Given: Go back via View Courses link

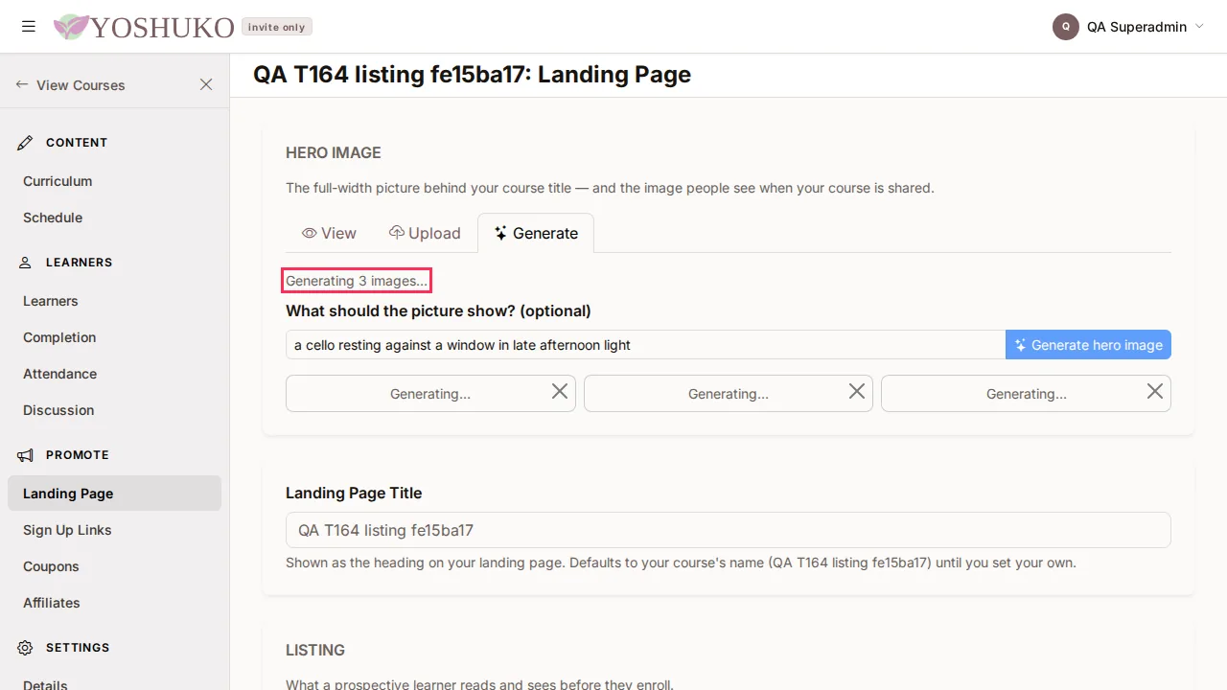Looking at the screenshot, I should coord(70,85).
